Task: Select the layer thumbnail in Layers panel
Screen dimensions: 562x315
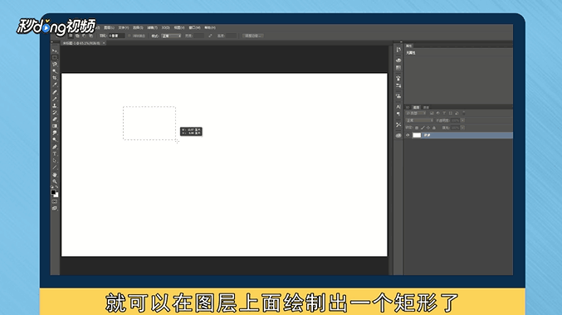Action: pyautogui.click(x=417, y=135)
